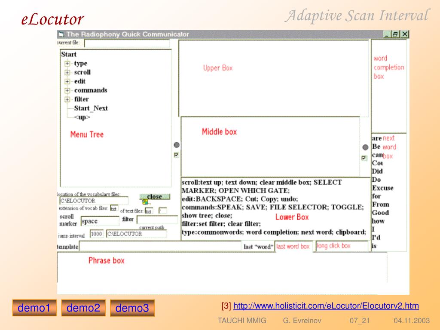Viewport: 440px width, 330px height.
Task: Select the Start root node
Action: [69, 55]
